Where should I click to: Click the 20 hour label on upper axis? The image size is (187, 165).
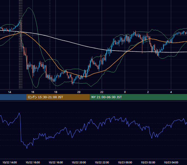point(79,92)
